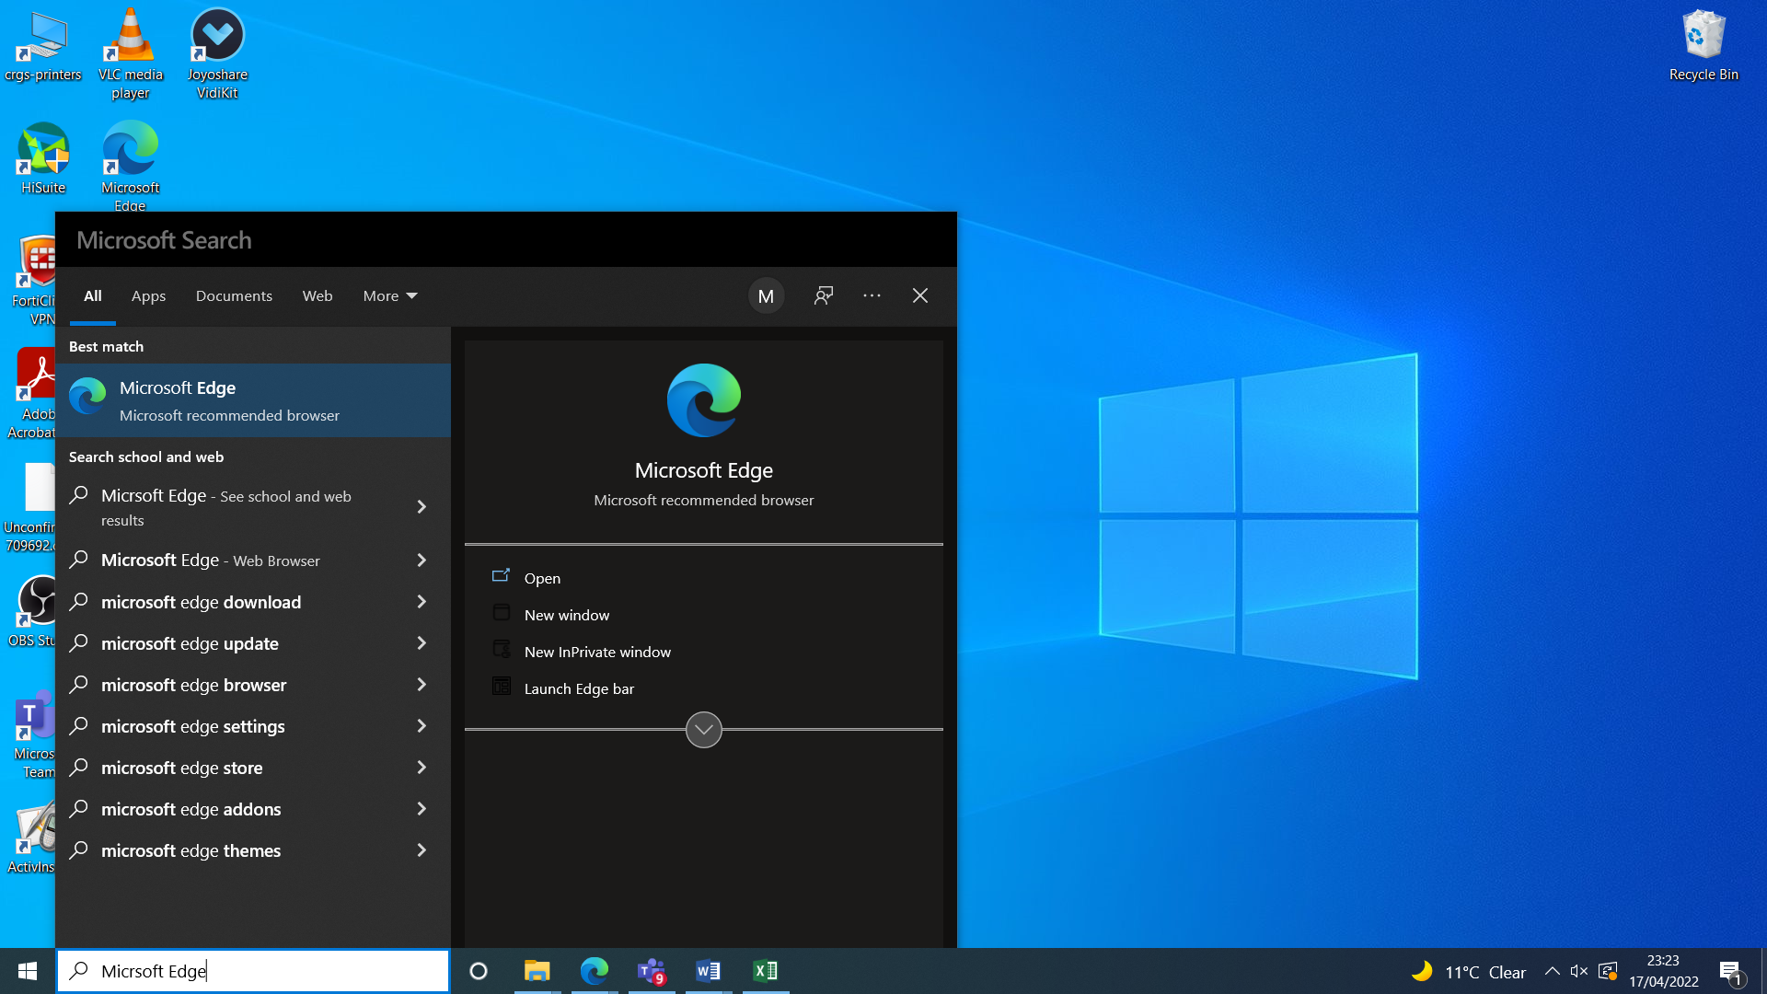Open the M account avatar

coord(766,295)
